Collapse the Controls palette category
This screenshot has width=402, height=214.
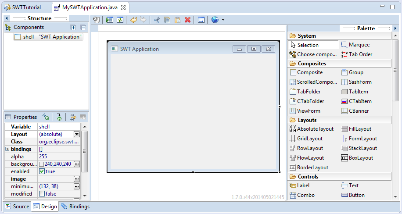point(340,177)
